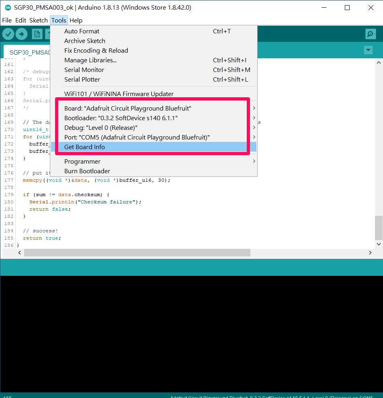Click the 'Checksum failure' println line

[85, 202]
